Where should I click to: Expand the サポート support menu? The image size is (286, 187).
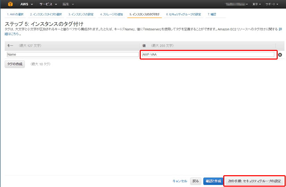pyautogui.click(x=272, y=4)
